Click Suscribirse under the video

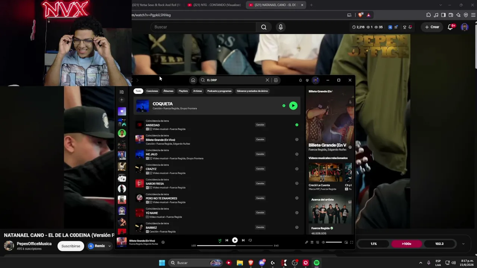(71, 246)
